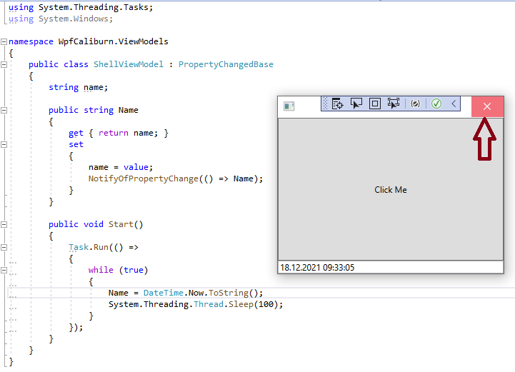Click 'WpfCaliburn.ViewModels' namespace name

[x=114, y=41]
